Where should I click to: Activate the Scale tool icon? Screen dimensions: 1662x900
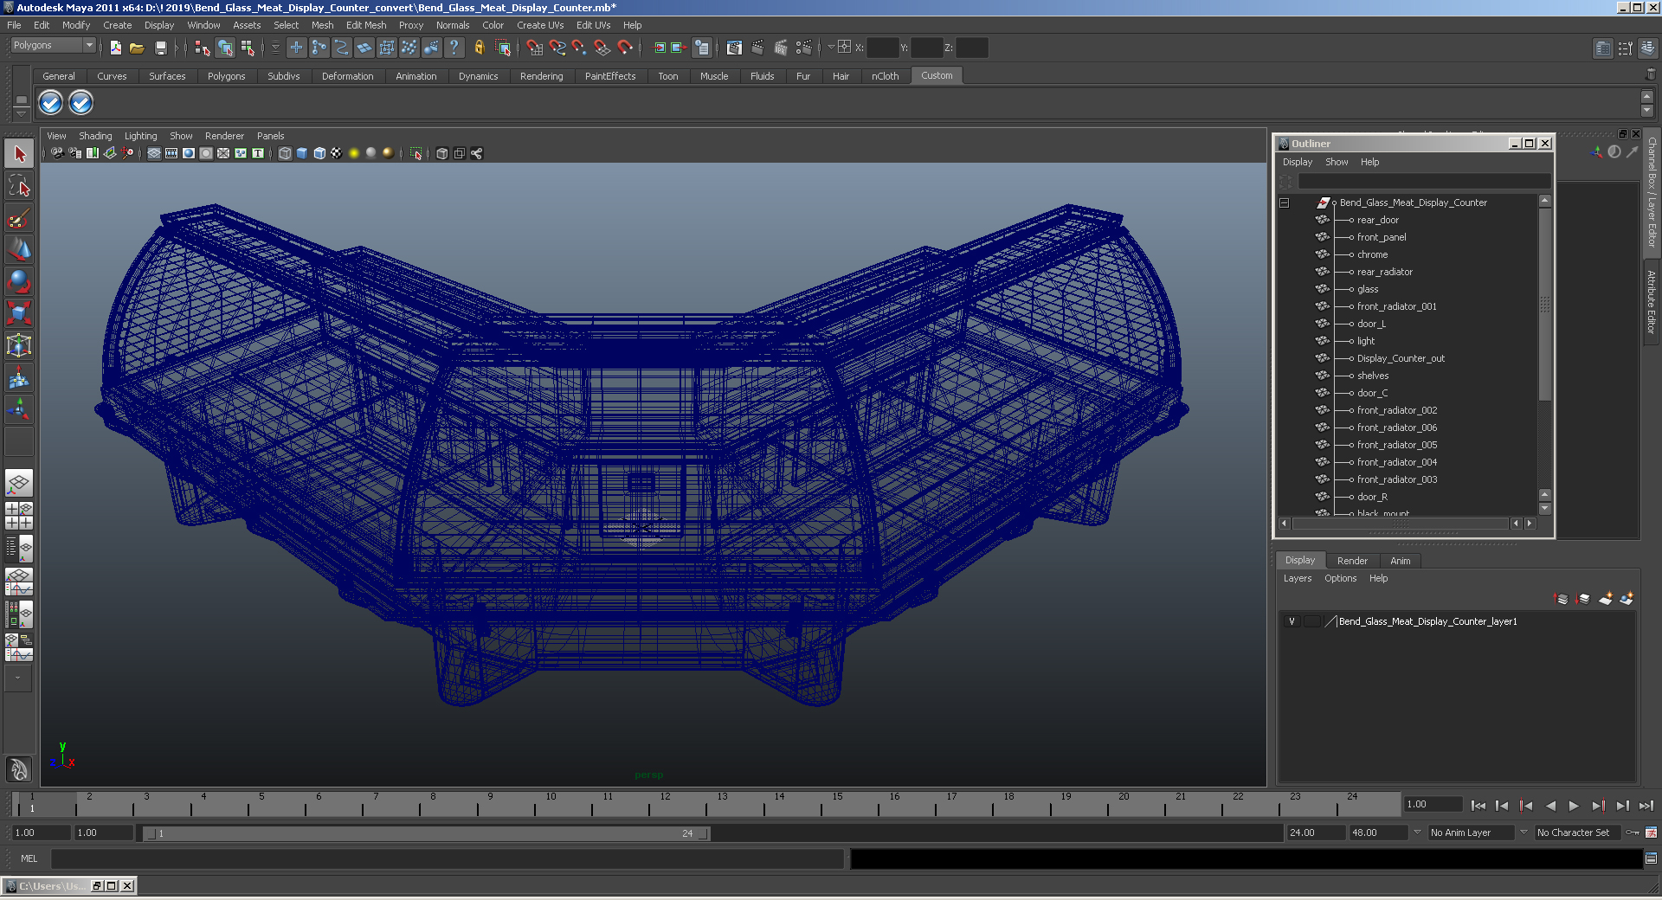coord(19,312)
